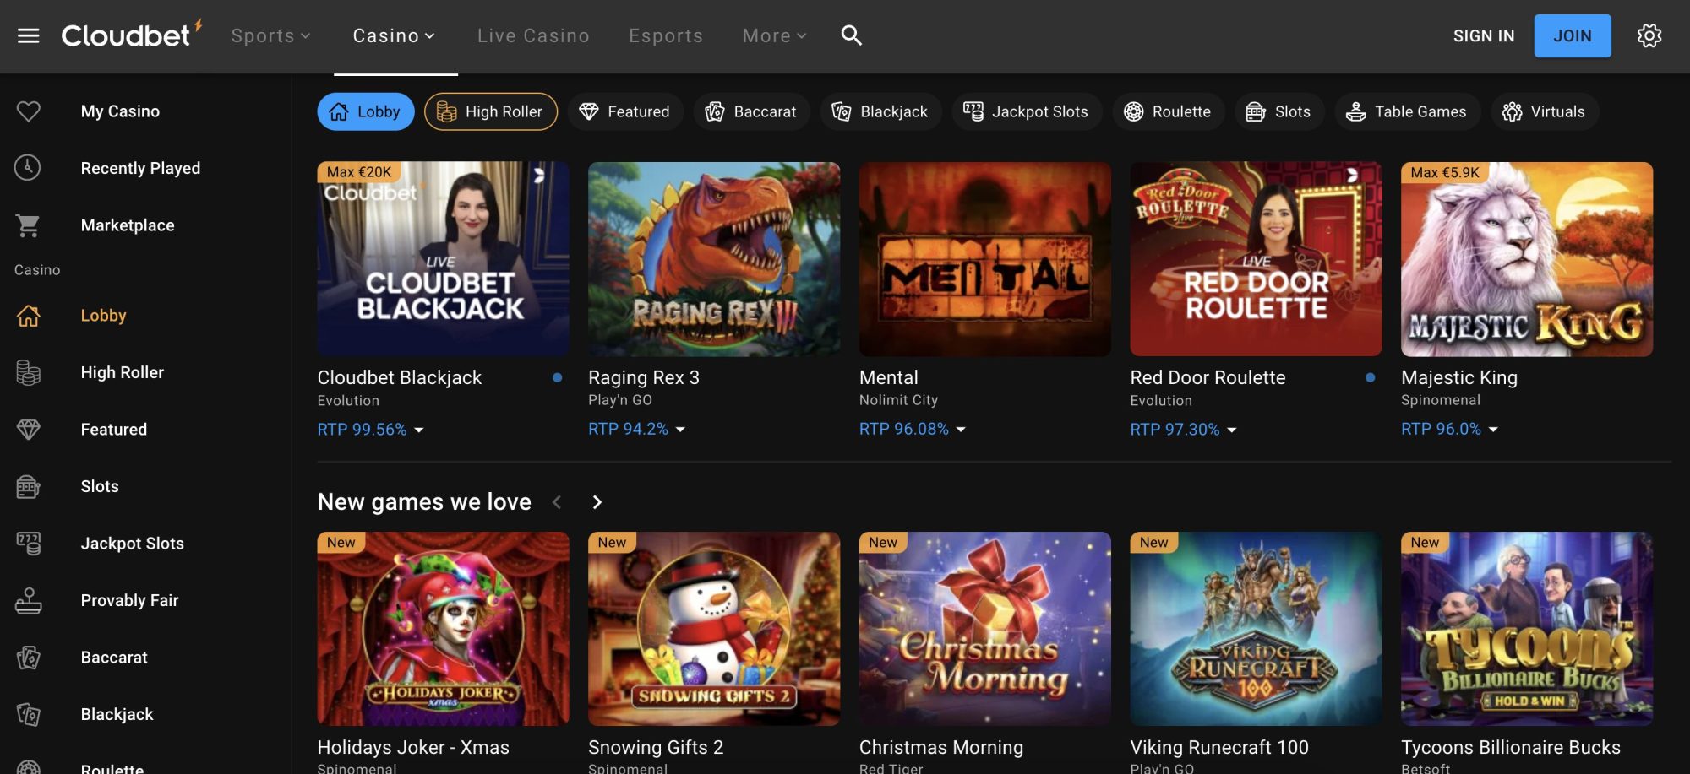The width and height of the screenshot is (1690, 774).
Task: Activate the Roulette filter chip
Action: coord(1168,111)
